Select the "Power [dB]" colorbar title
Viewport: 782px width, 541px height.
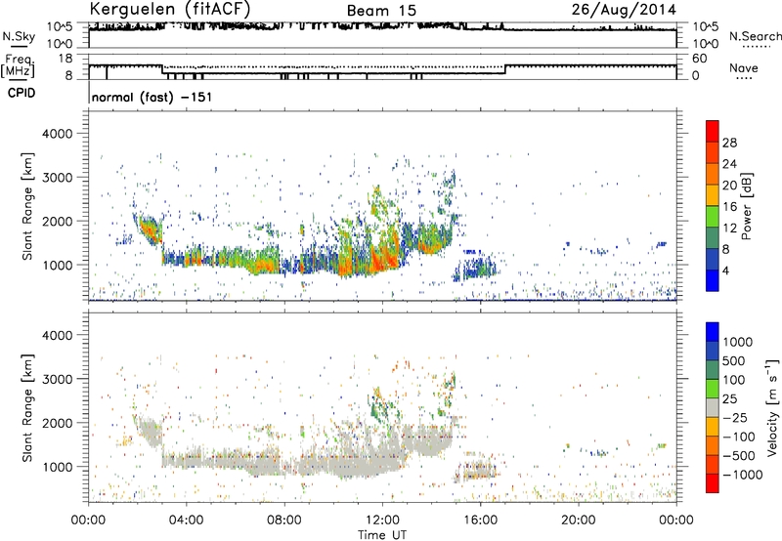746,206
